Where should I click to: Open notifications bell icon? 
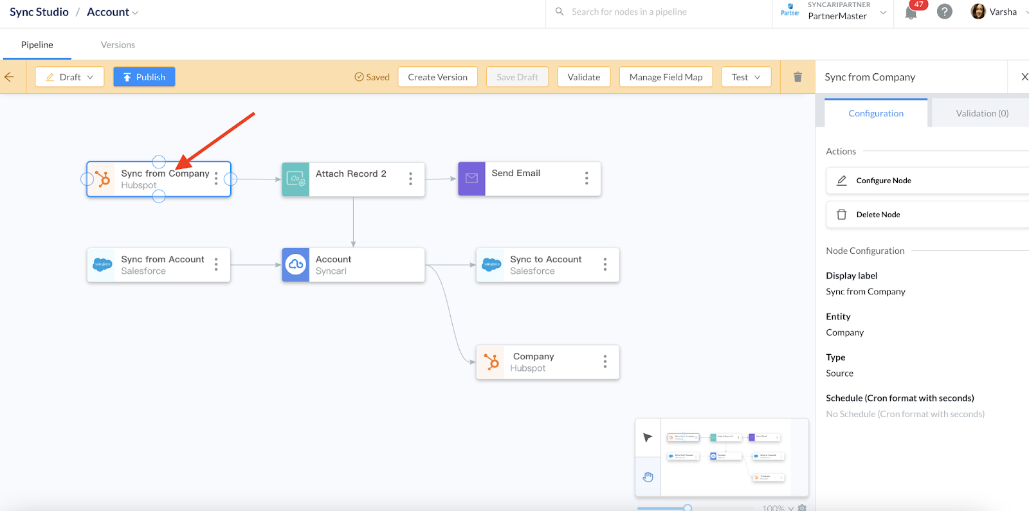(x=911, y=13)
